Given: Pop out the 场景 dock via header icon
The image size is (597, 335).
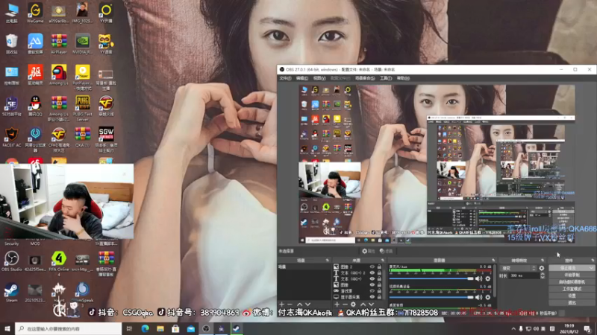Looking at the screenshot, I should 328,261.
